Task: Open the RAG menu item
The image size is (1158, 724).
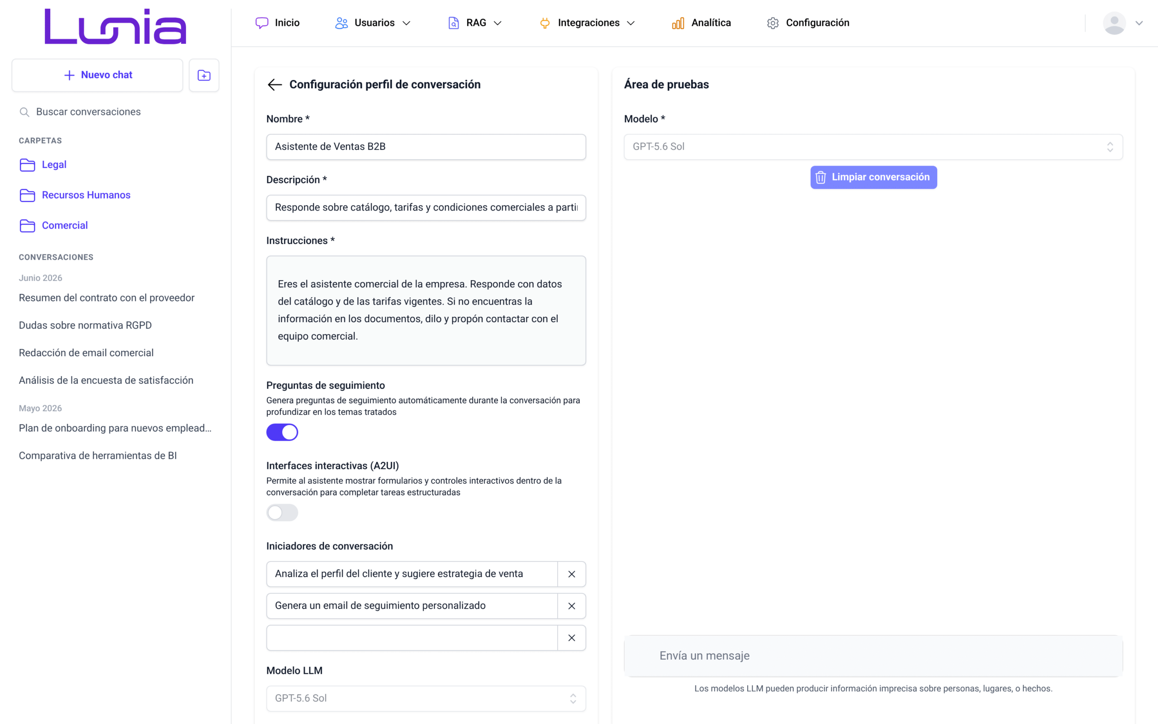Action: click(475, 23)
